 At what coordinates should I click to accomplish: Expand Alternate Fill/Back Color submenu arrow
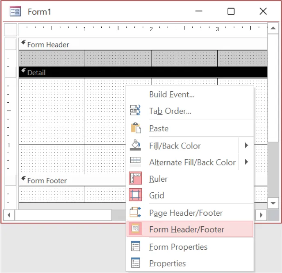(x=246, y=162)
